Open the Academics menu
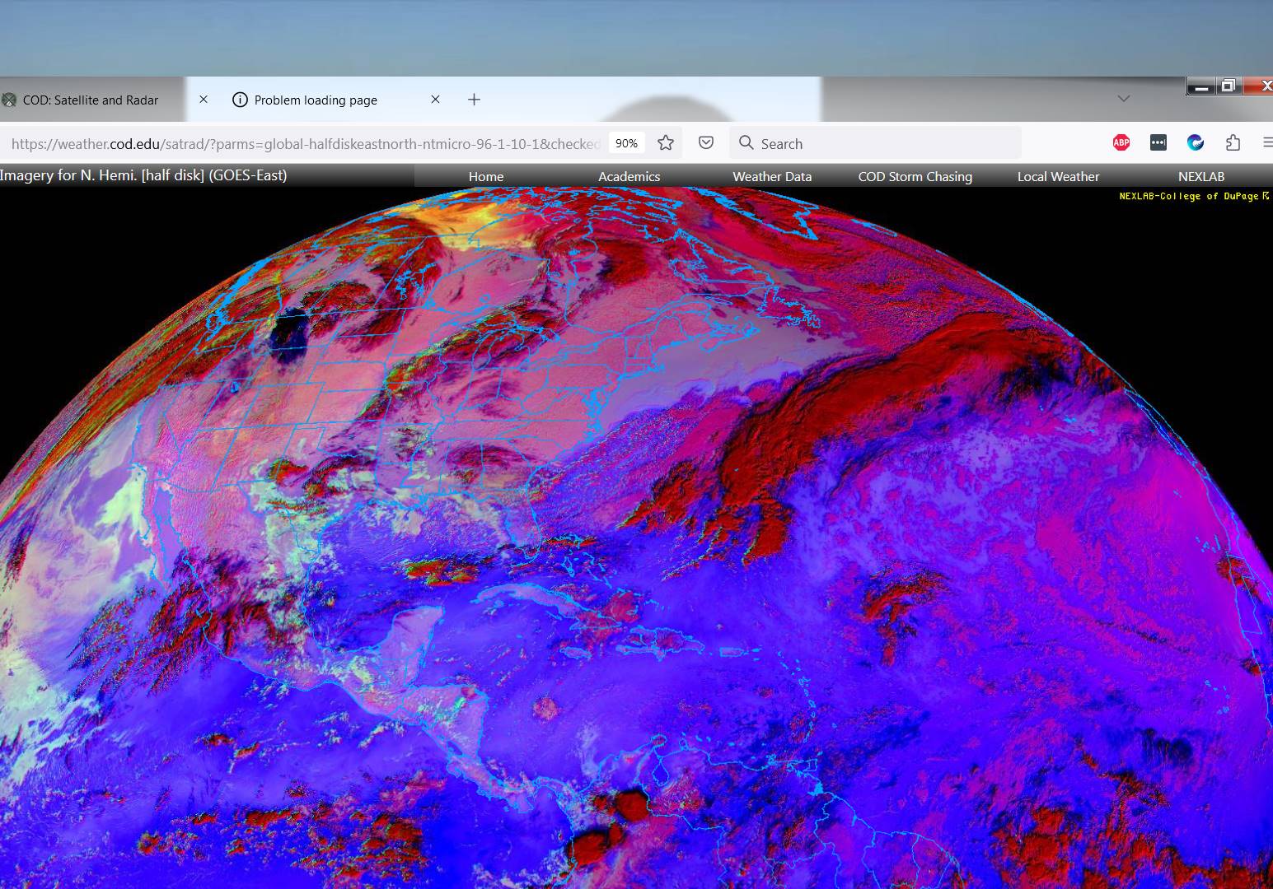1273x889 pixels. (629, 176)
